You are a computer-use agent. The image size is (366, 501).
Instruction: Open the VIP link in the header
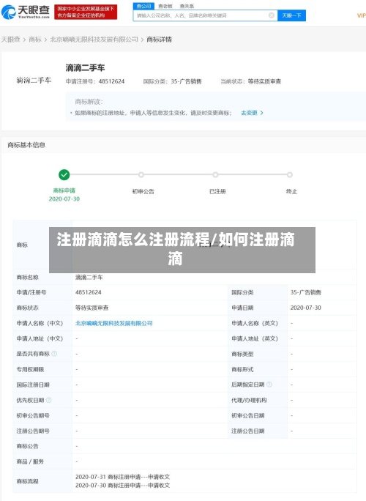coord(361,15)
